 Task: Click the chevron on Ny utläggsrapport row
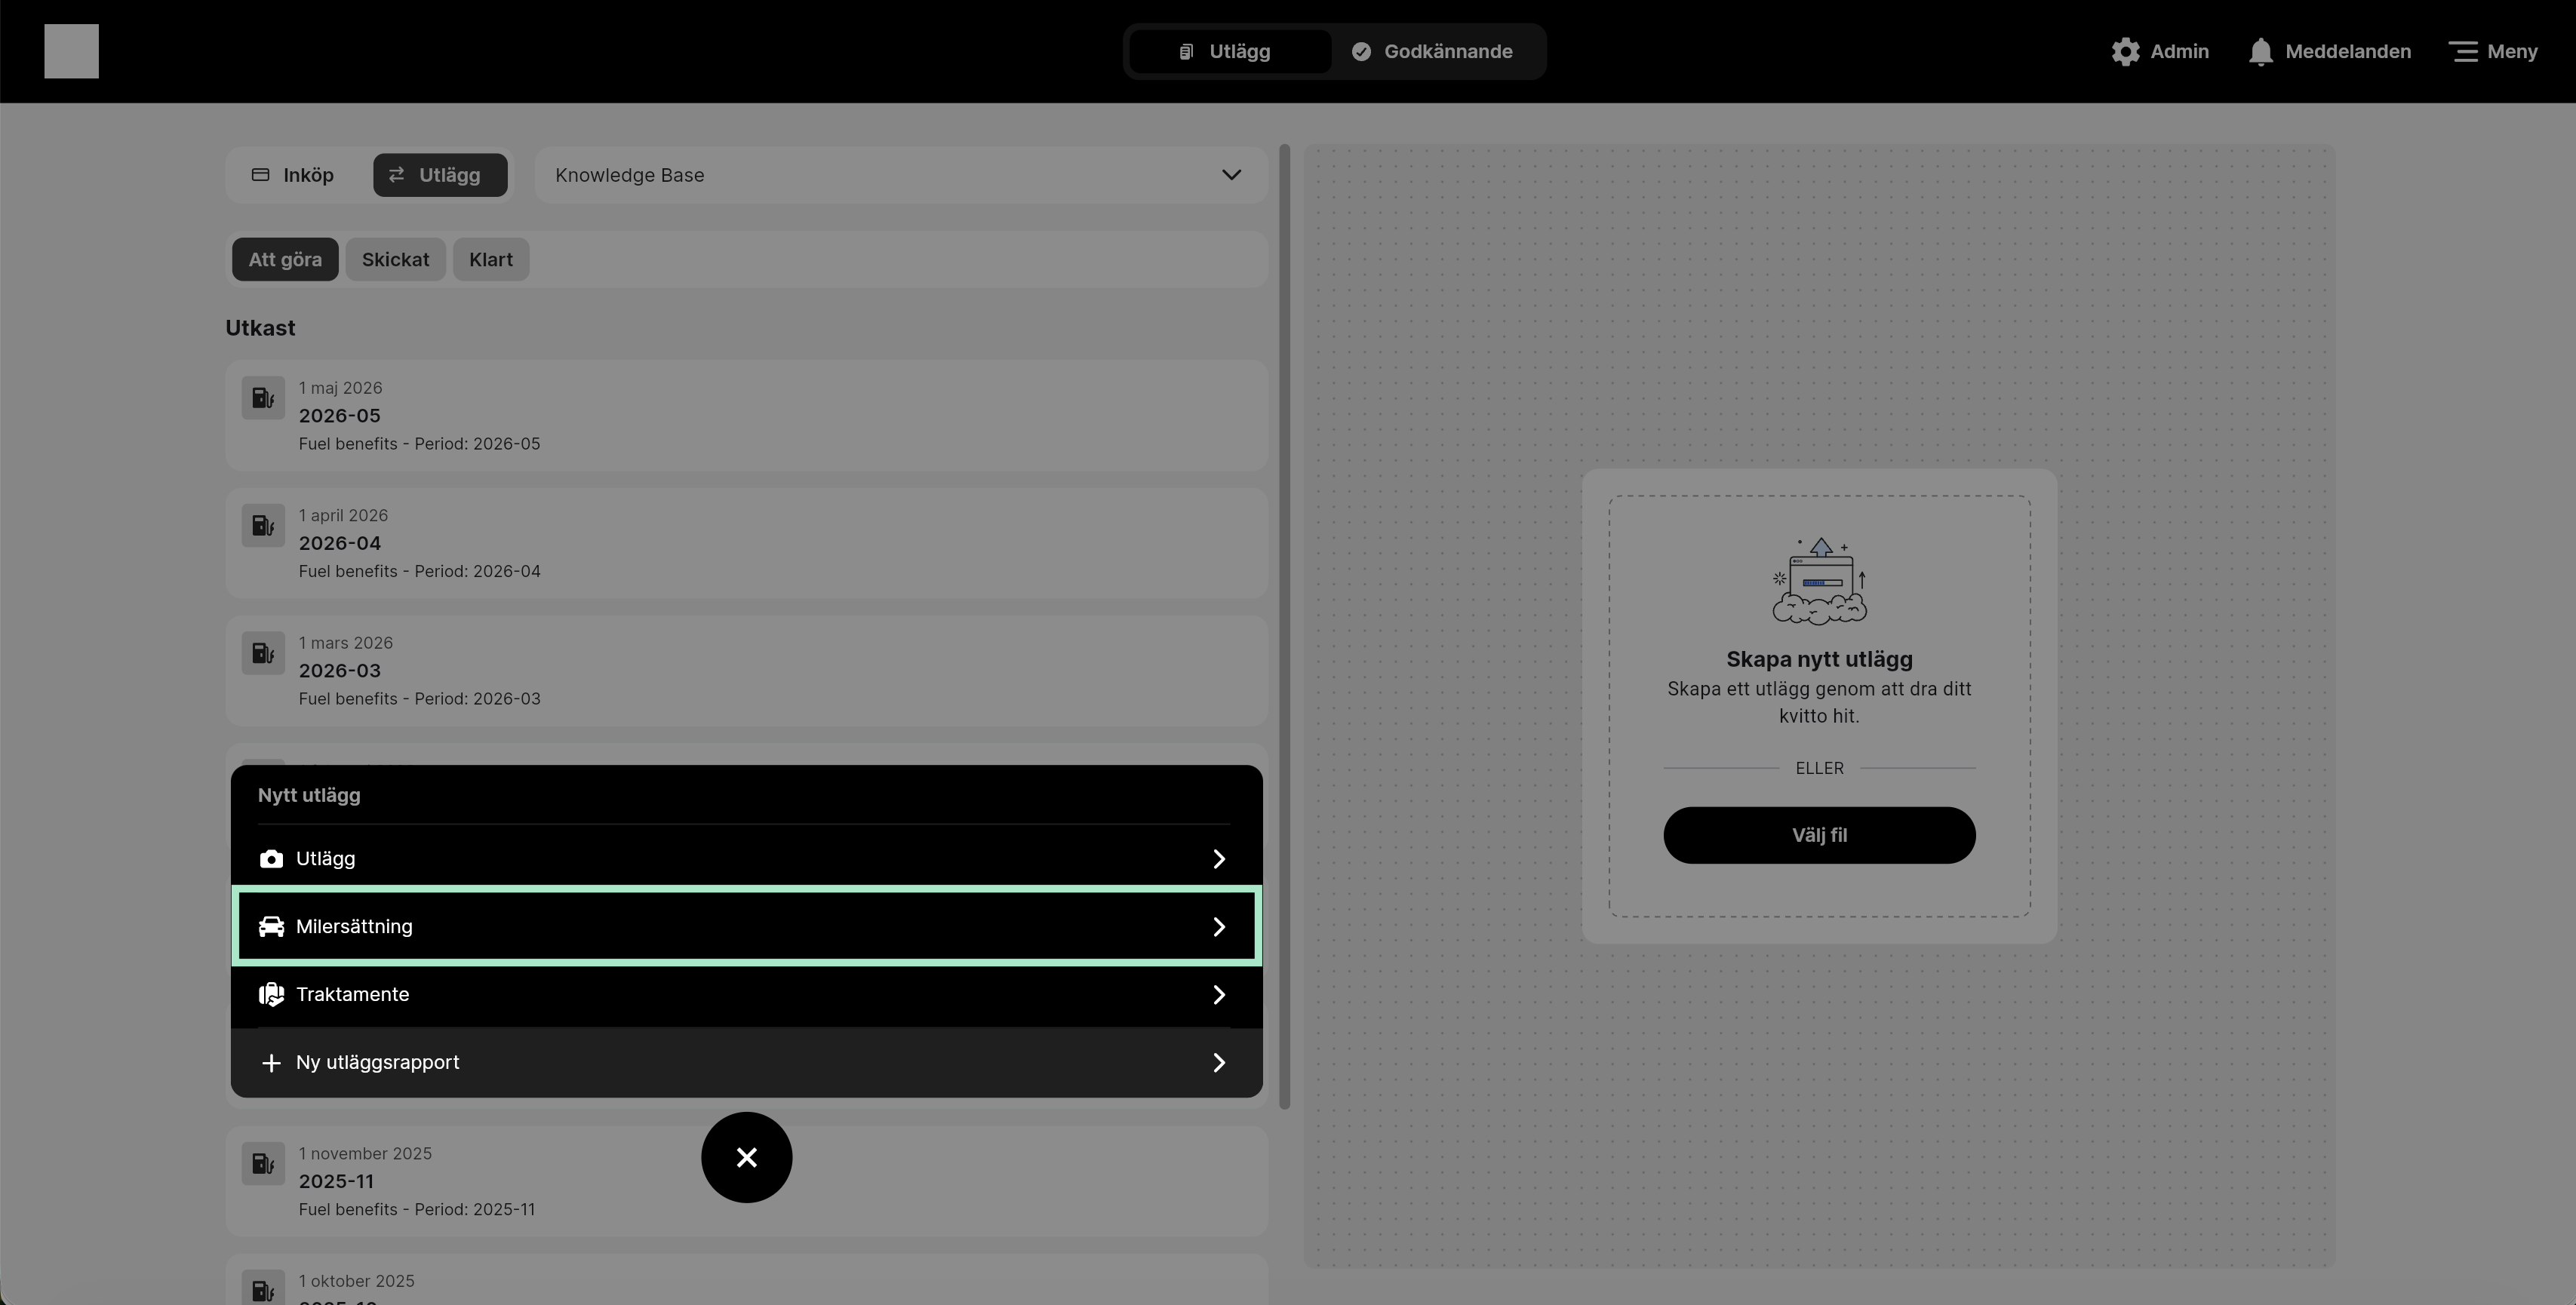pyautogui.click(x=1218, y=1063)
